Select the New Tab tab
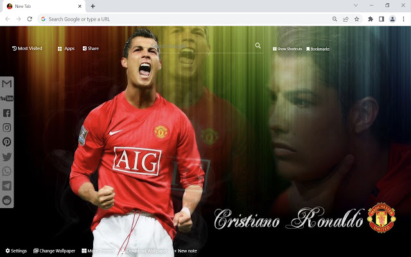 [x=44, y=6]
